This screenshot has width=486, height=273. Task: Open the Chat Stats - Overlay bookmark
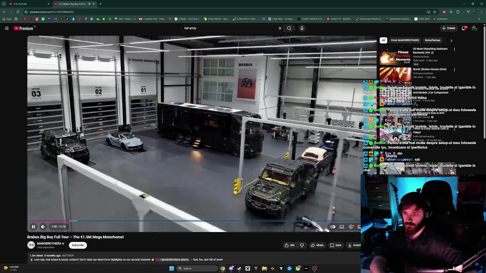(x=281, y=19)
